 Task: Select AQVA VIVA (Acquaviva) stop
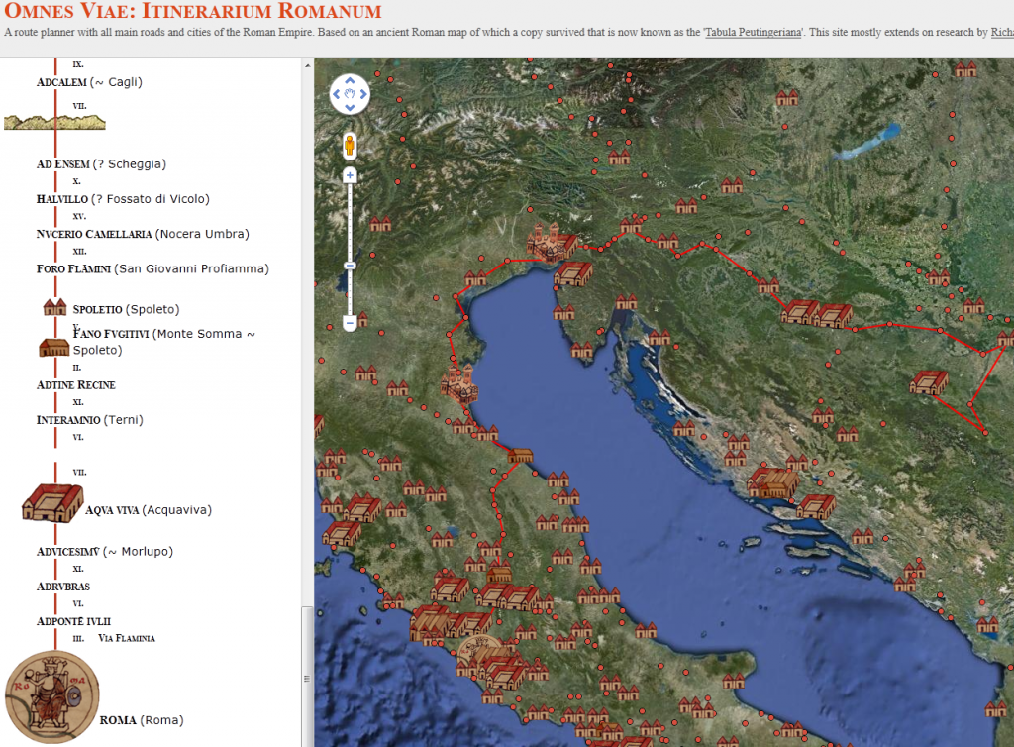(x=149, y=510)
